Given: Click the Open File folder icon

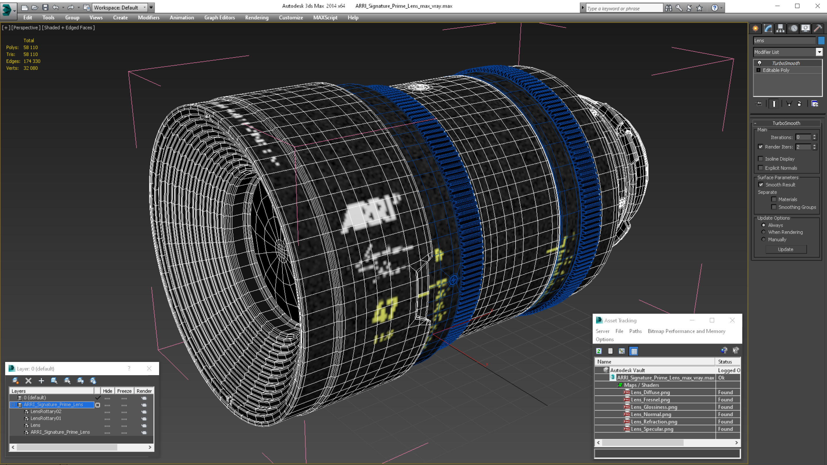Looking at the screenshot, I should [x=35, y=7].
